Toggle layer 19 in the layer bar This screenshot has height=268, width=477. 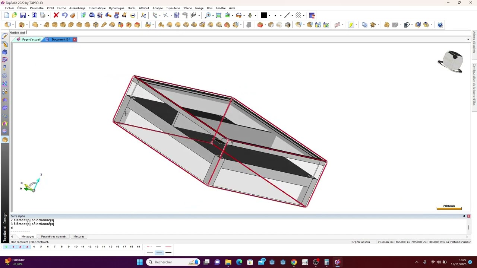138,247
